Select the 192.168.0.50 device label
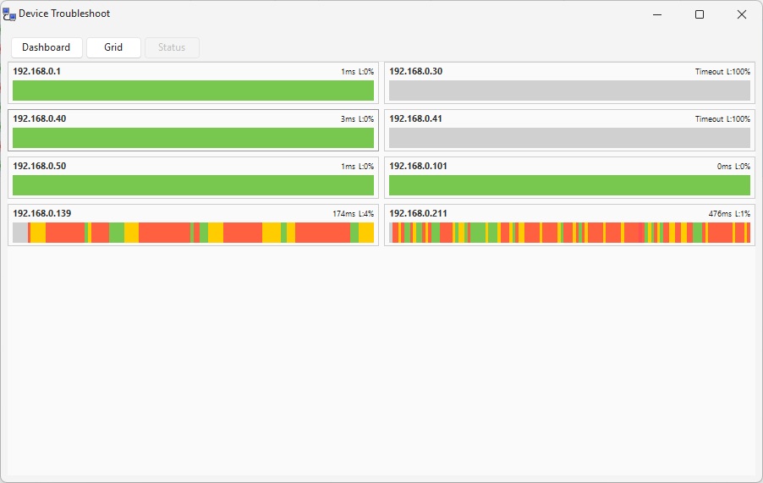The width and height of the screenshot is (763, 483). point(39,167)
